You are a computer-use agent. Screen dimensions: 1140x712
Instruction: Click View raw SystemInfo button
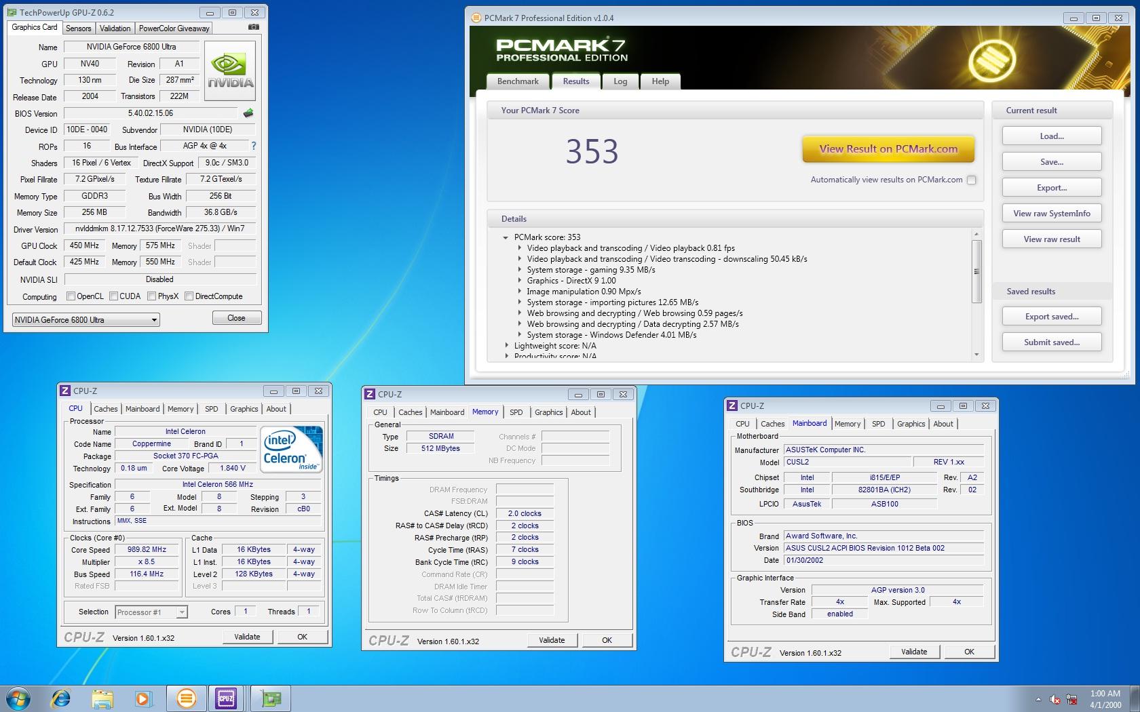pos(1052,214)
